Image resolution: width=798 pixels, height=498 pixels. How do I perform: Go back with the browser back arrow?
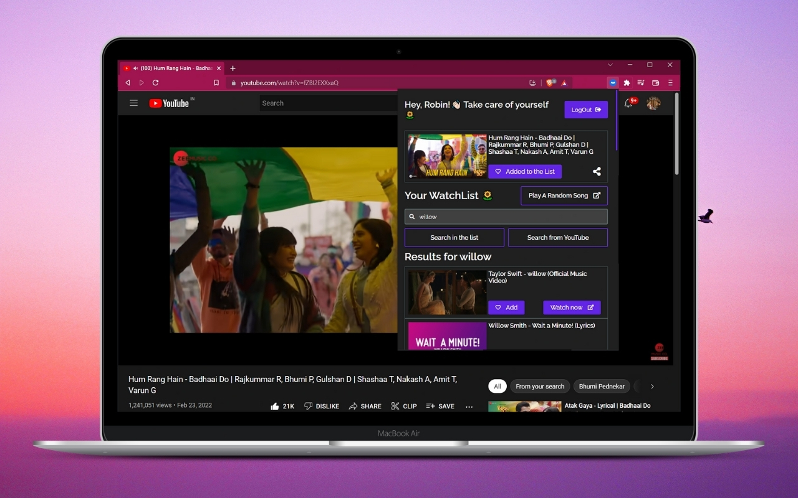pyautogui.click(x=128, y=83)
